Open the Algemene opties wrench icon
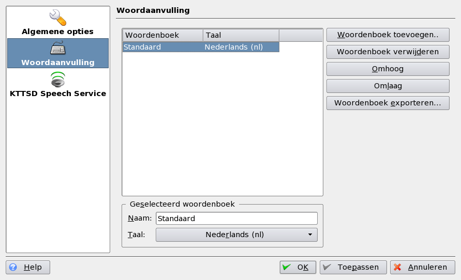 (x=57, y=18)
